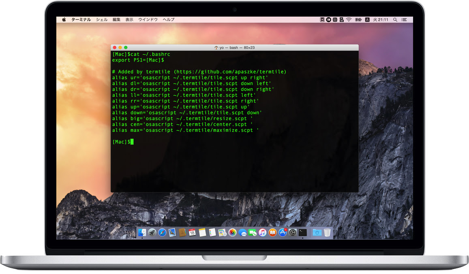Open the Apple menu
This screenshot has height=274, width=469.
(64, 19)
